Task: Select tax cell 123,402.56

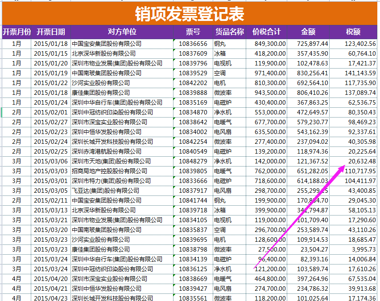Action: coord(353,44)
